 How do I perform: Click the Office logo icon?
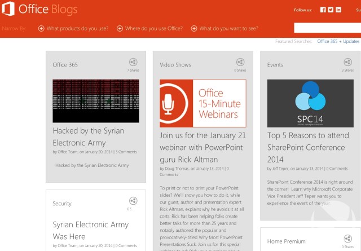8,9
